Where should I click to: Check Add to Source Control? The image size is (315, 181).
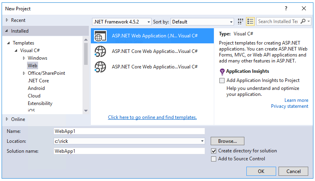[214, 159]
